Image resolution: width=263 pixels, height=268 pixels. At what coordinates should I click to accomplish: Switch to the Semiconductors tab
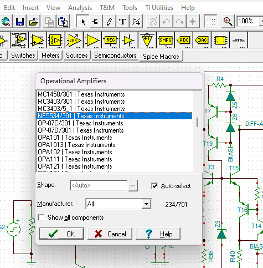point(115,55)
